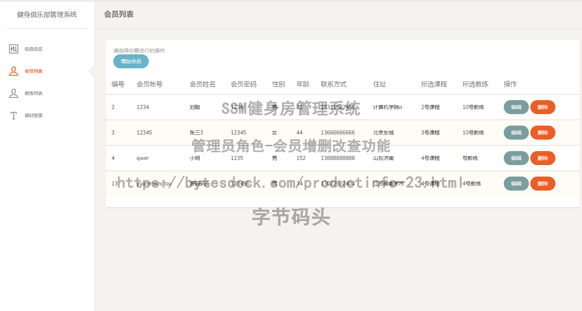Click the 会员帐号 column header
The height and width of the screenshot is (311, 582).
[x=149, y=84]
